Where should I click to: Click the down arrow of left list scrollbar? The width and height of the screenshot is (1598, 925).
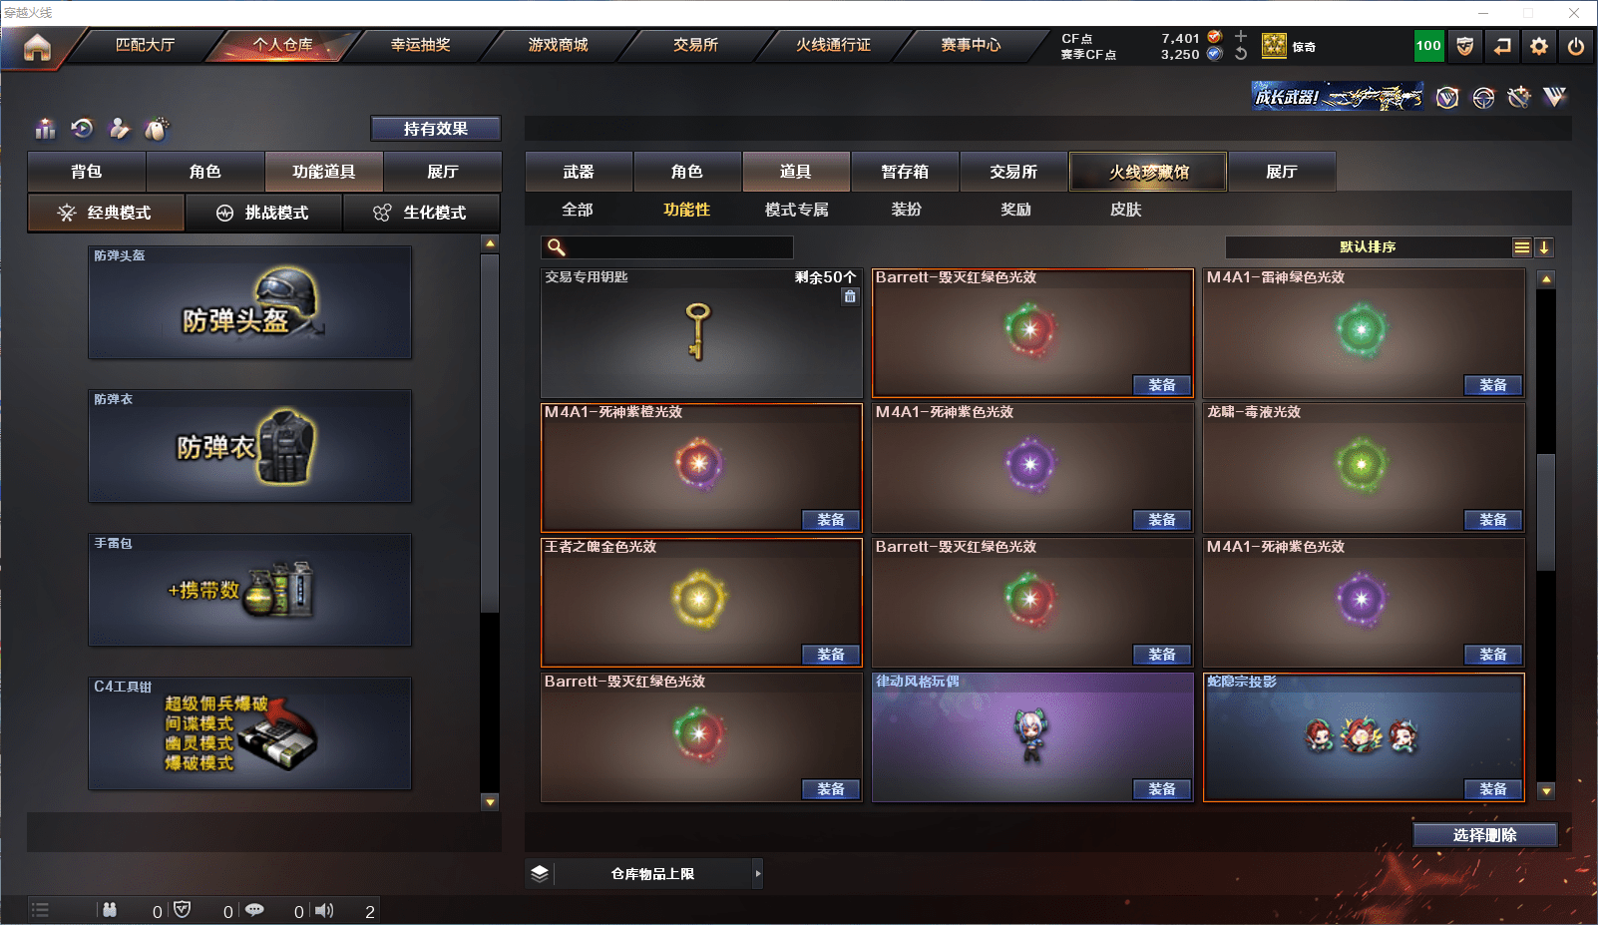point(490,801)
